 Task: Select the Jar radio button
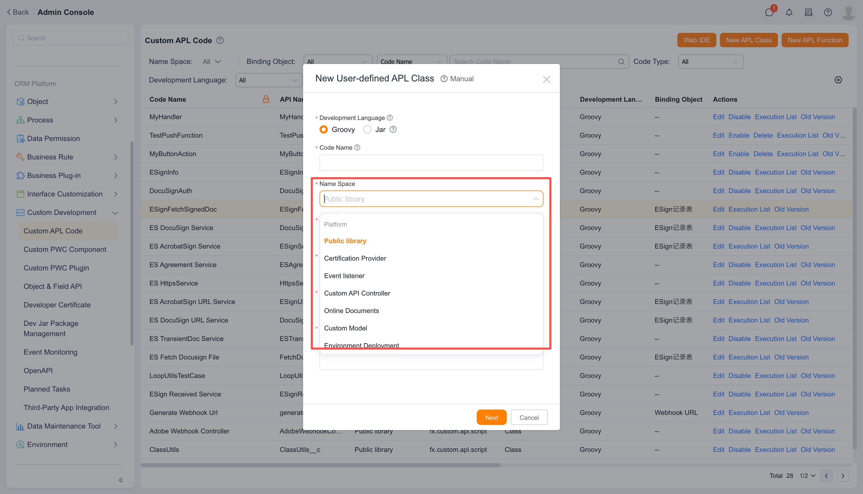tap(367, 129)
